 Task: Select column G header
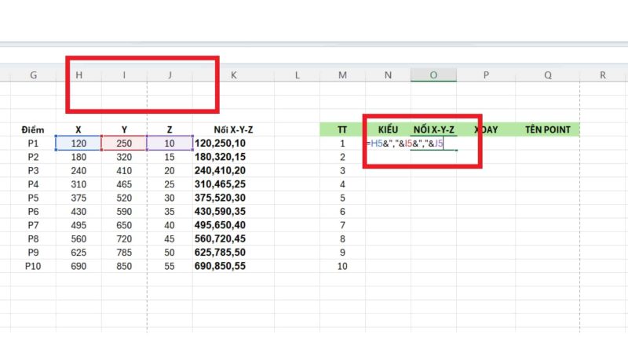(33, 75)
